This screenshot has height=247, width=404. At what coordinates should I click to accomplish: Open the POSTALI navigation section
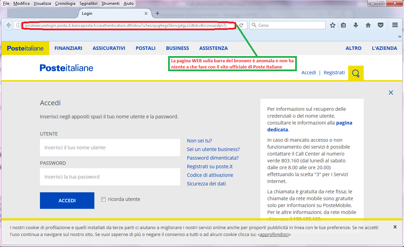click(x=146, y=48)
